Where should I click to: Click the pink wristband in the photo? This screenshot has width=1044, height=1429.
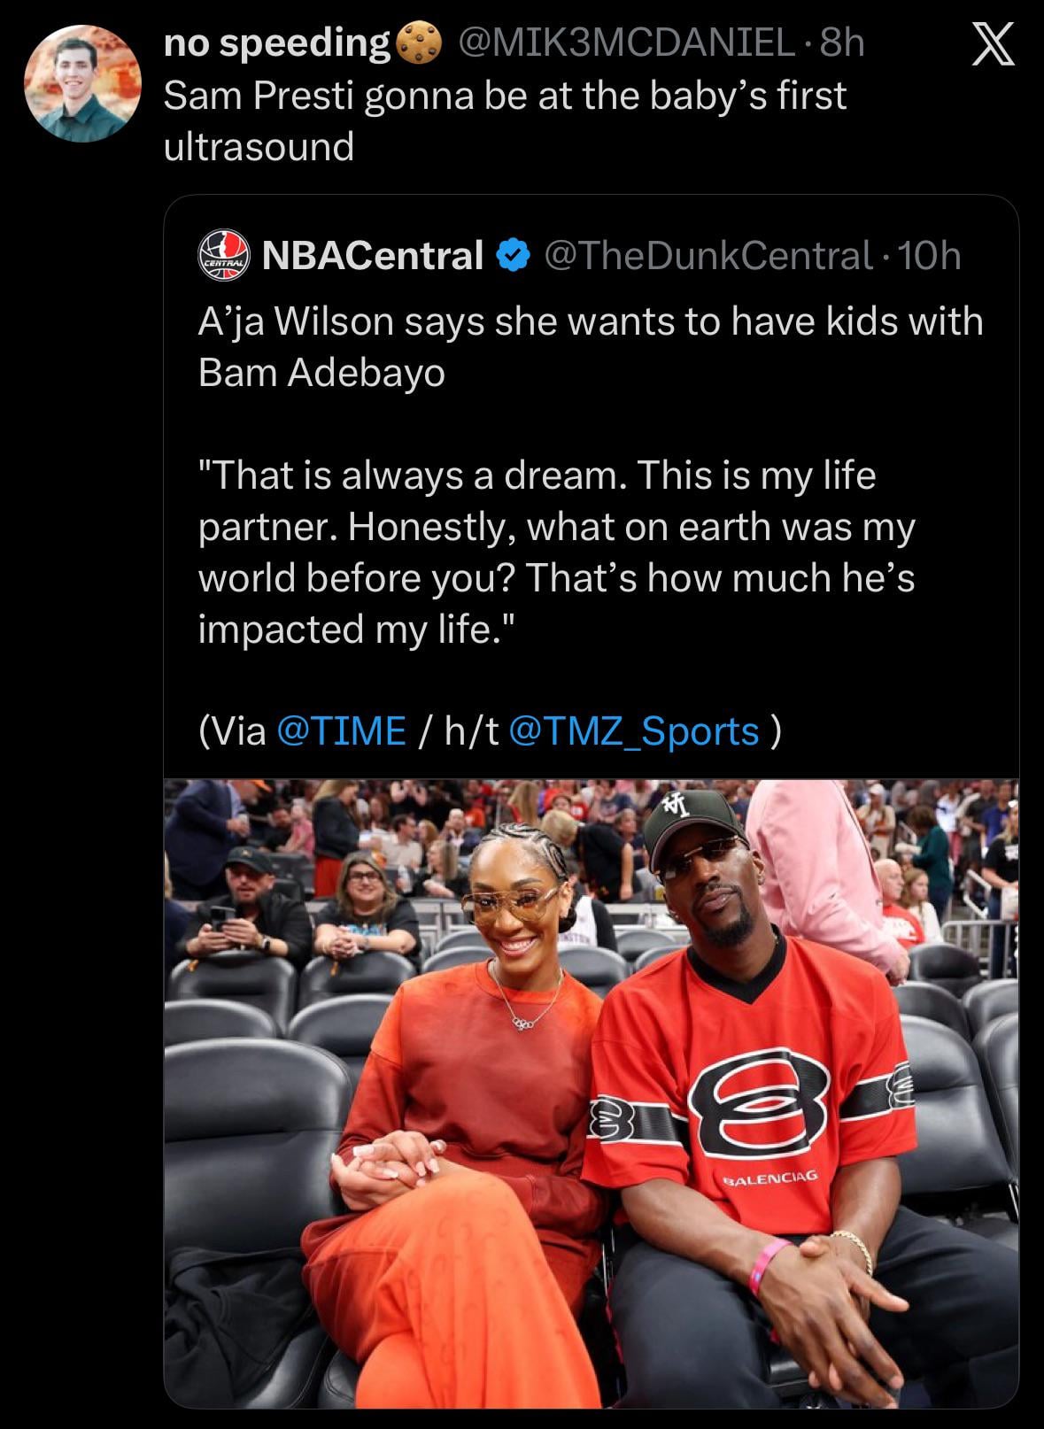[x=768, y=1264]
